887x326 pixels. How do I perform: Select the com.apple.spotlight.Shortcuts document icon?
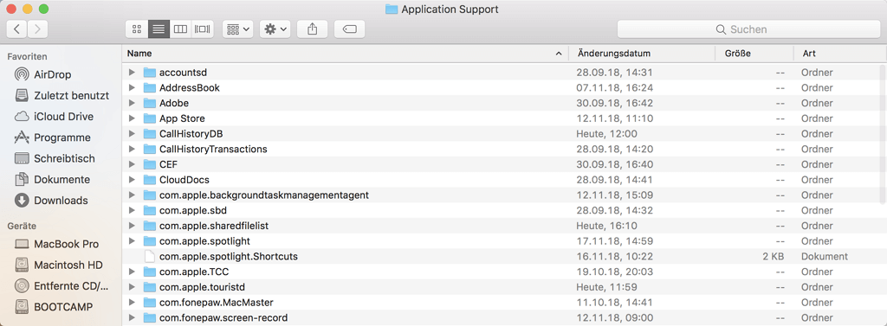pyautogui.click(x=149, y=256)
